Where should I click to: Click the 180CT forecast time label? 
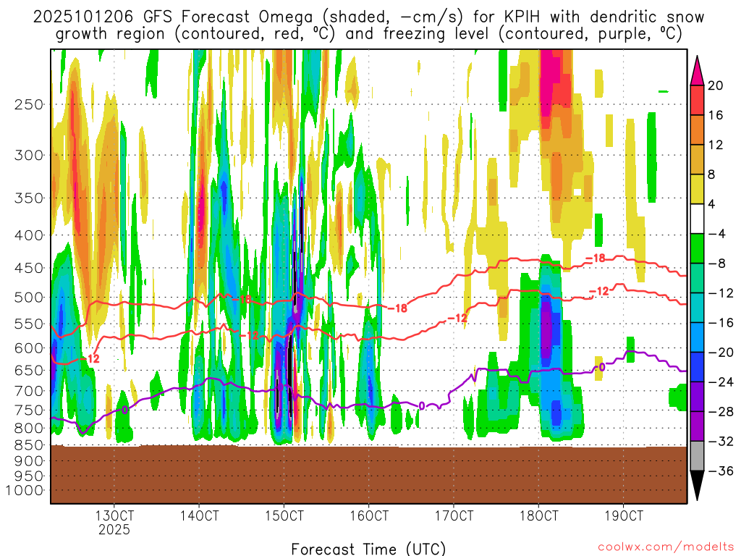point(538,516)
